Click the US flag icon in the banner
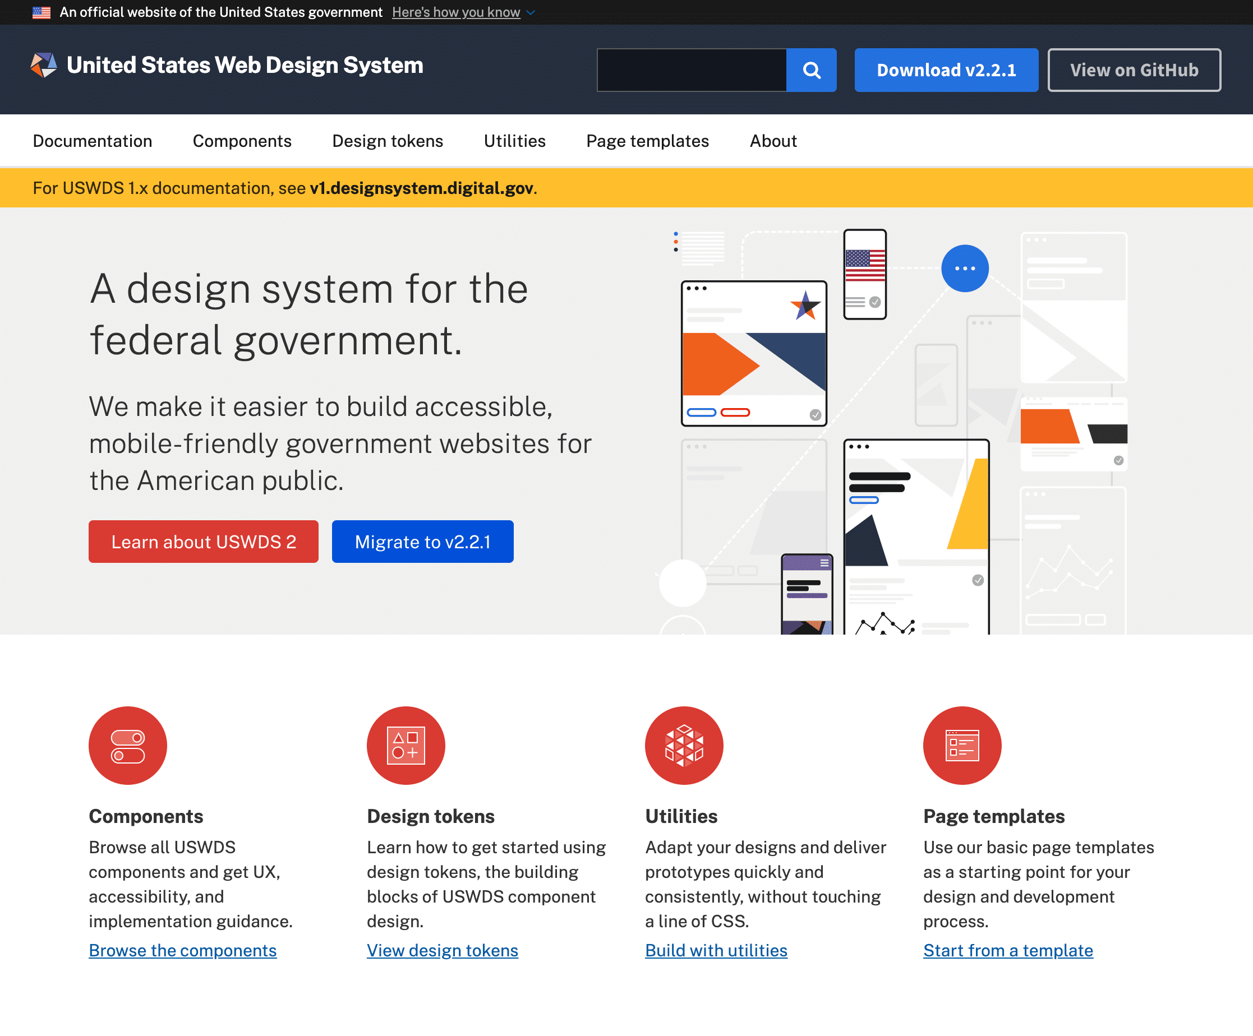The height and width of the screenshot is (1036, 1253). tap(41, 12)
